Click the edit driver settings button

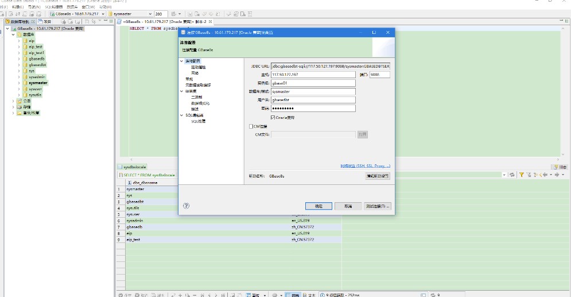(378, 176)
